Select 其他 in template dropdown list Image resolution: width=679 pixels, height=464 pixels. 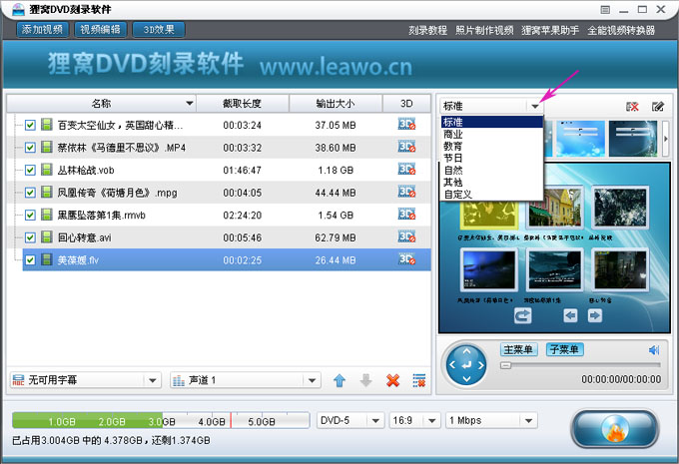492,183
